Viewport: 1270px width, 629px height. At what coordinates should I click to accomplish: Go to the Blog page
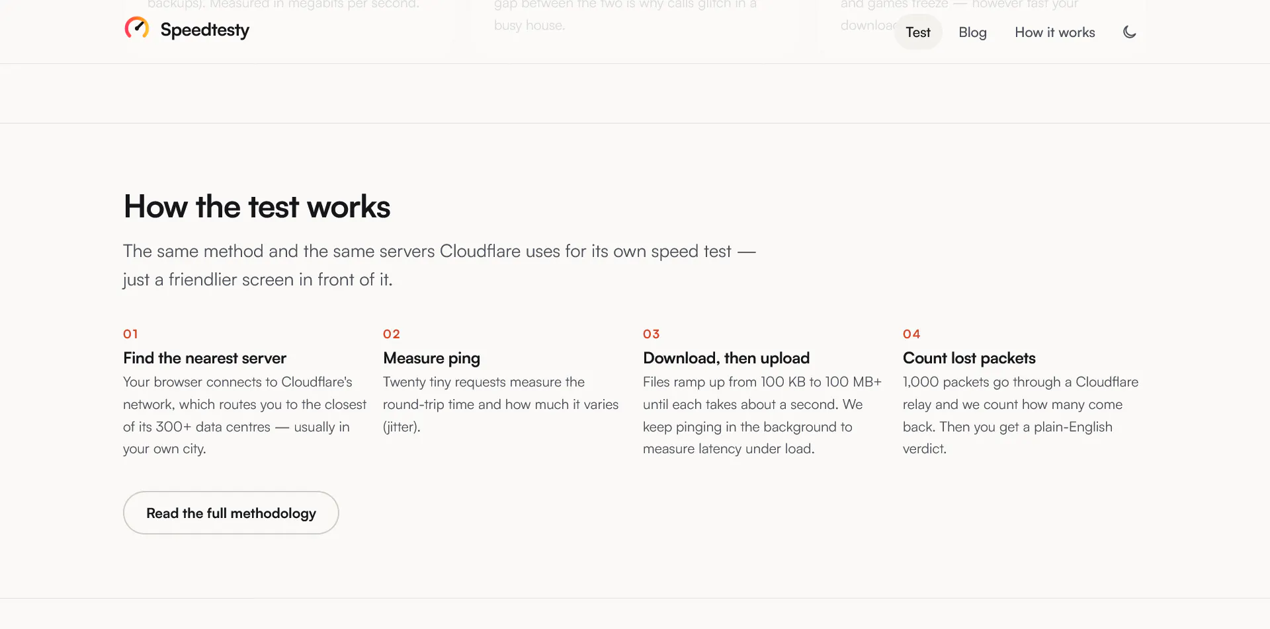click(972, 32)
